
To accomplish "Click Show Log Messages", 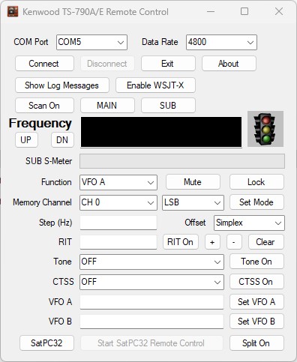I will coord(62,85).
